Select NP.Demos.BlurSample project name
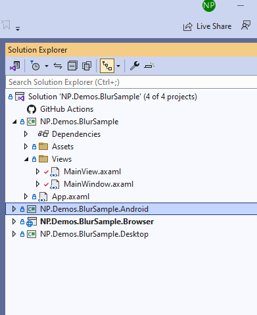 [80, 122]
